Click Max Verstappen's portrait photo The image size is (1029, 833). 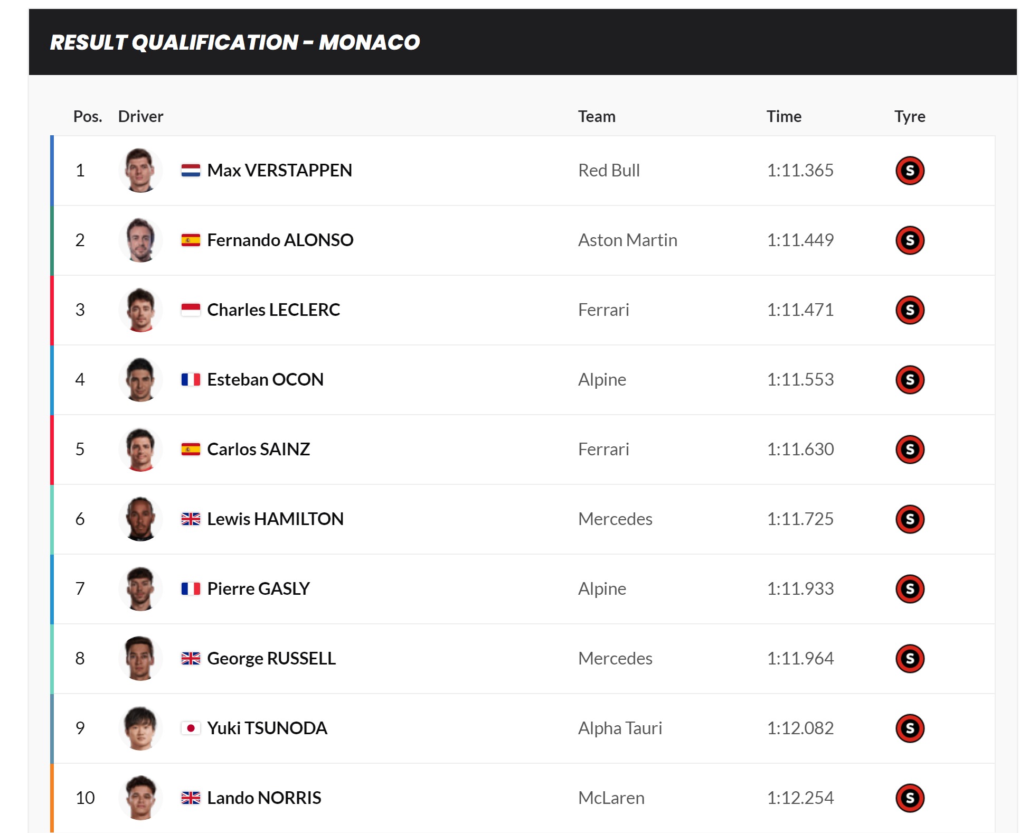pos(140,171)
